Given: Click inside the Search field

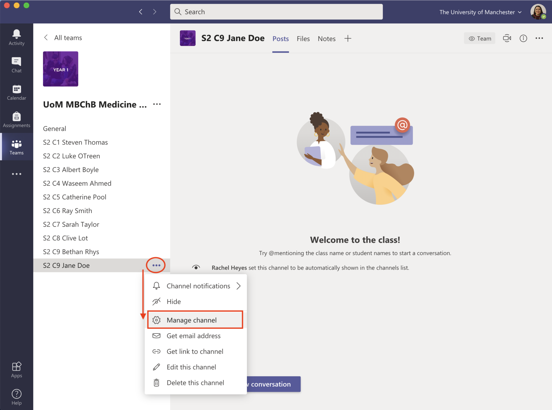Looking at the screenshot, I should [x=276, y=12].
